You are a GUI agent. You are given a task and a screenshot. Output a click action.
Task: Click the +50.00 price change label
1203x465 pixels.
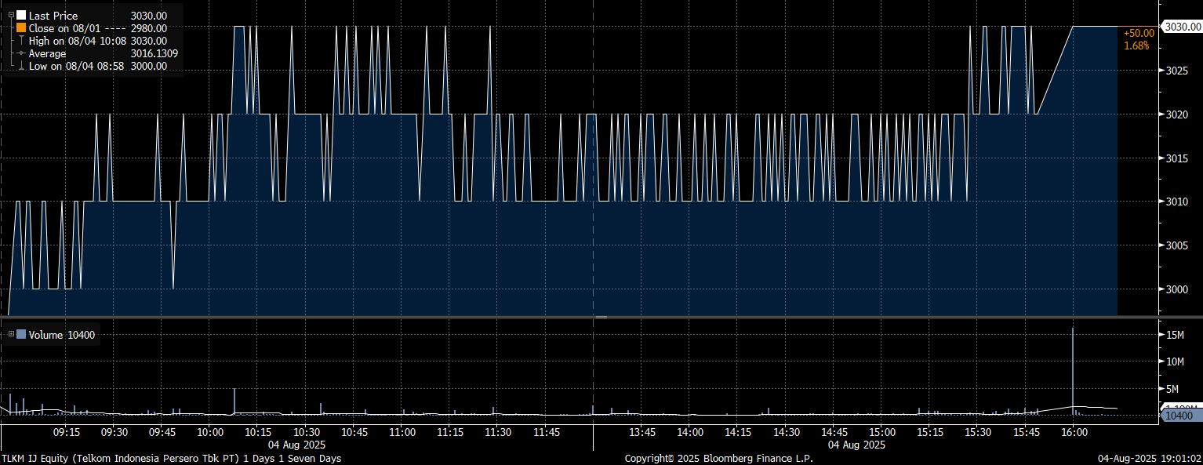[x=1139, y=33]
